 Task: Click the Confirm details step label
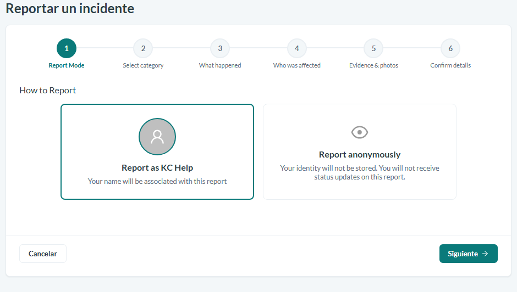(x=450, y=65)
